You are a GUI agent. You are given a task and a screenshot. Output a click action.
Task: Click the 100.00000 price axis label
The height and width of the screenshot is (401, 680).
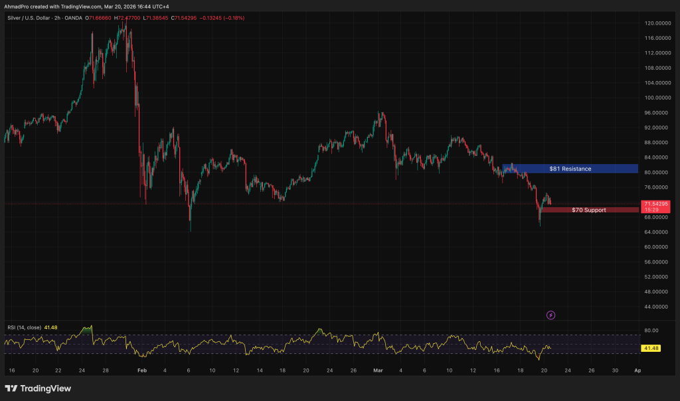coord(657,98)
